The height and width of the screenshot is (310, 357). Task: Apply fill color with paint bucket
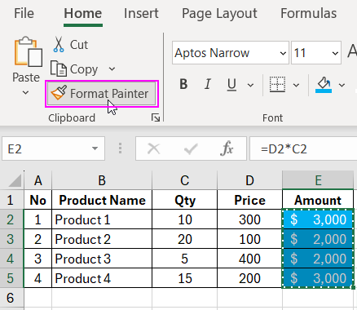coord(324,85)
